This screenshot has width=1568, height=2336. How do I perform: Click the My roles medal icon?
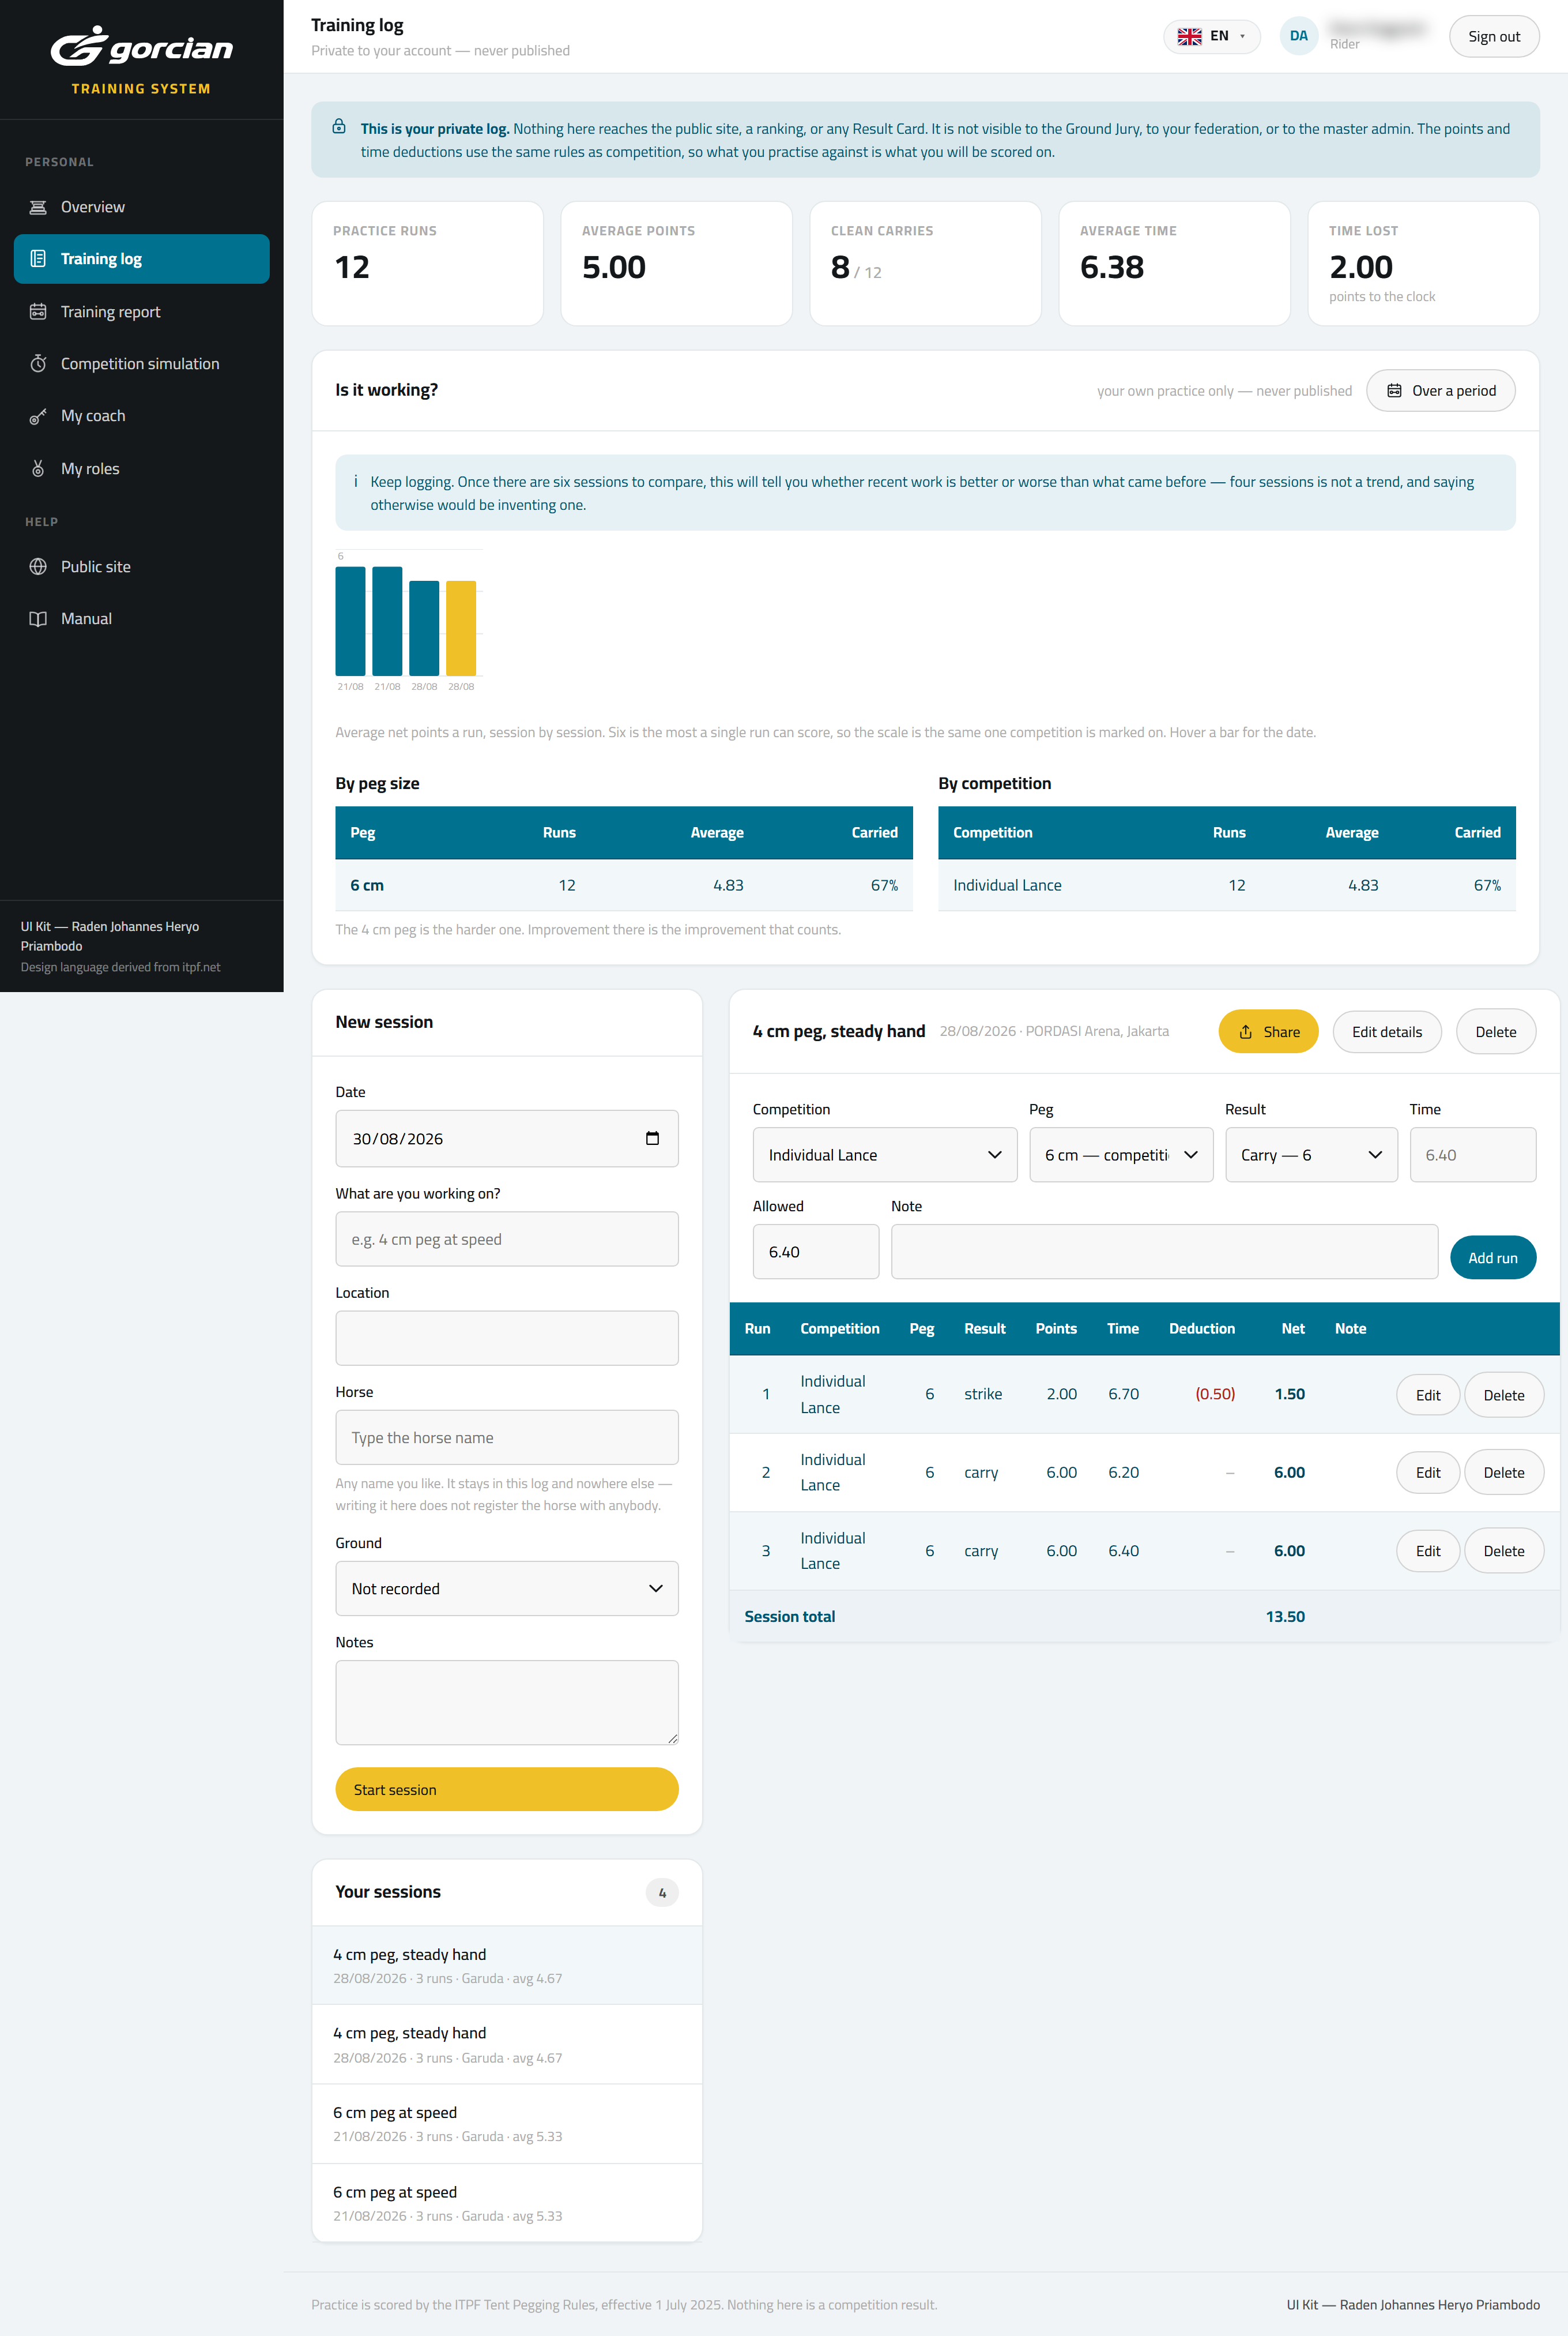pos(38,469)
